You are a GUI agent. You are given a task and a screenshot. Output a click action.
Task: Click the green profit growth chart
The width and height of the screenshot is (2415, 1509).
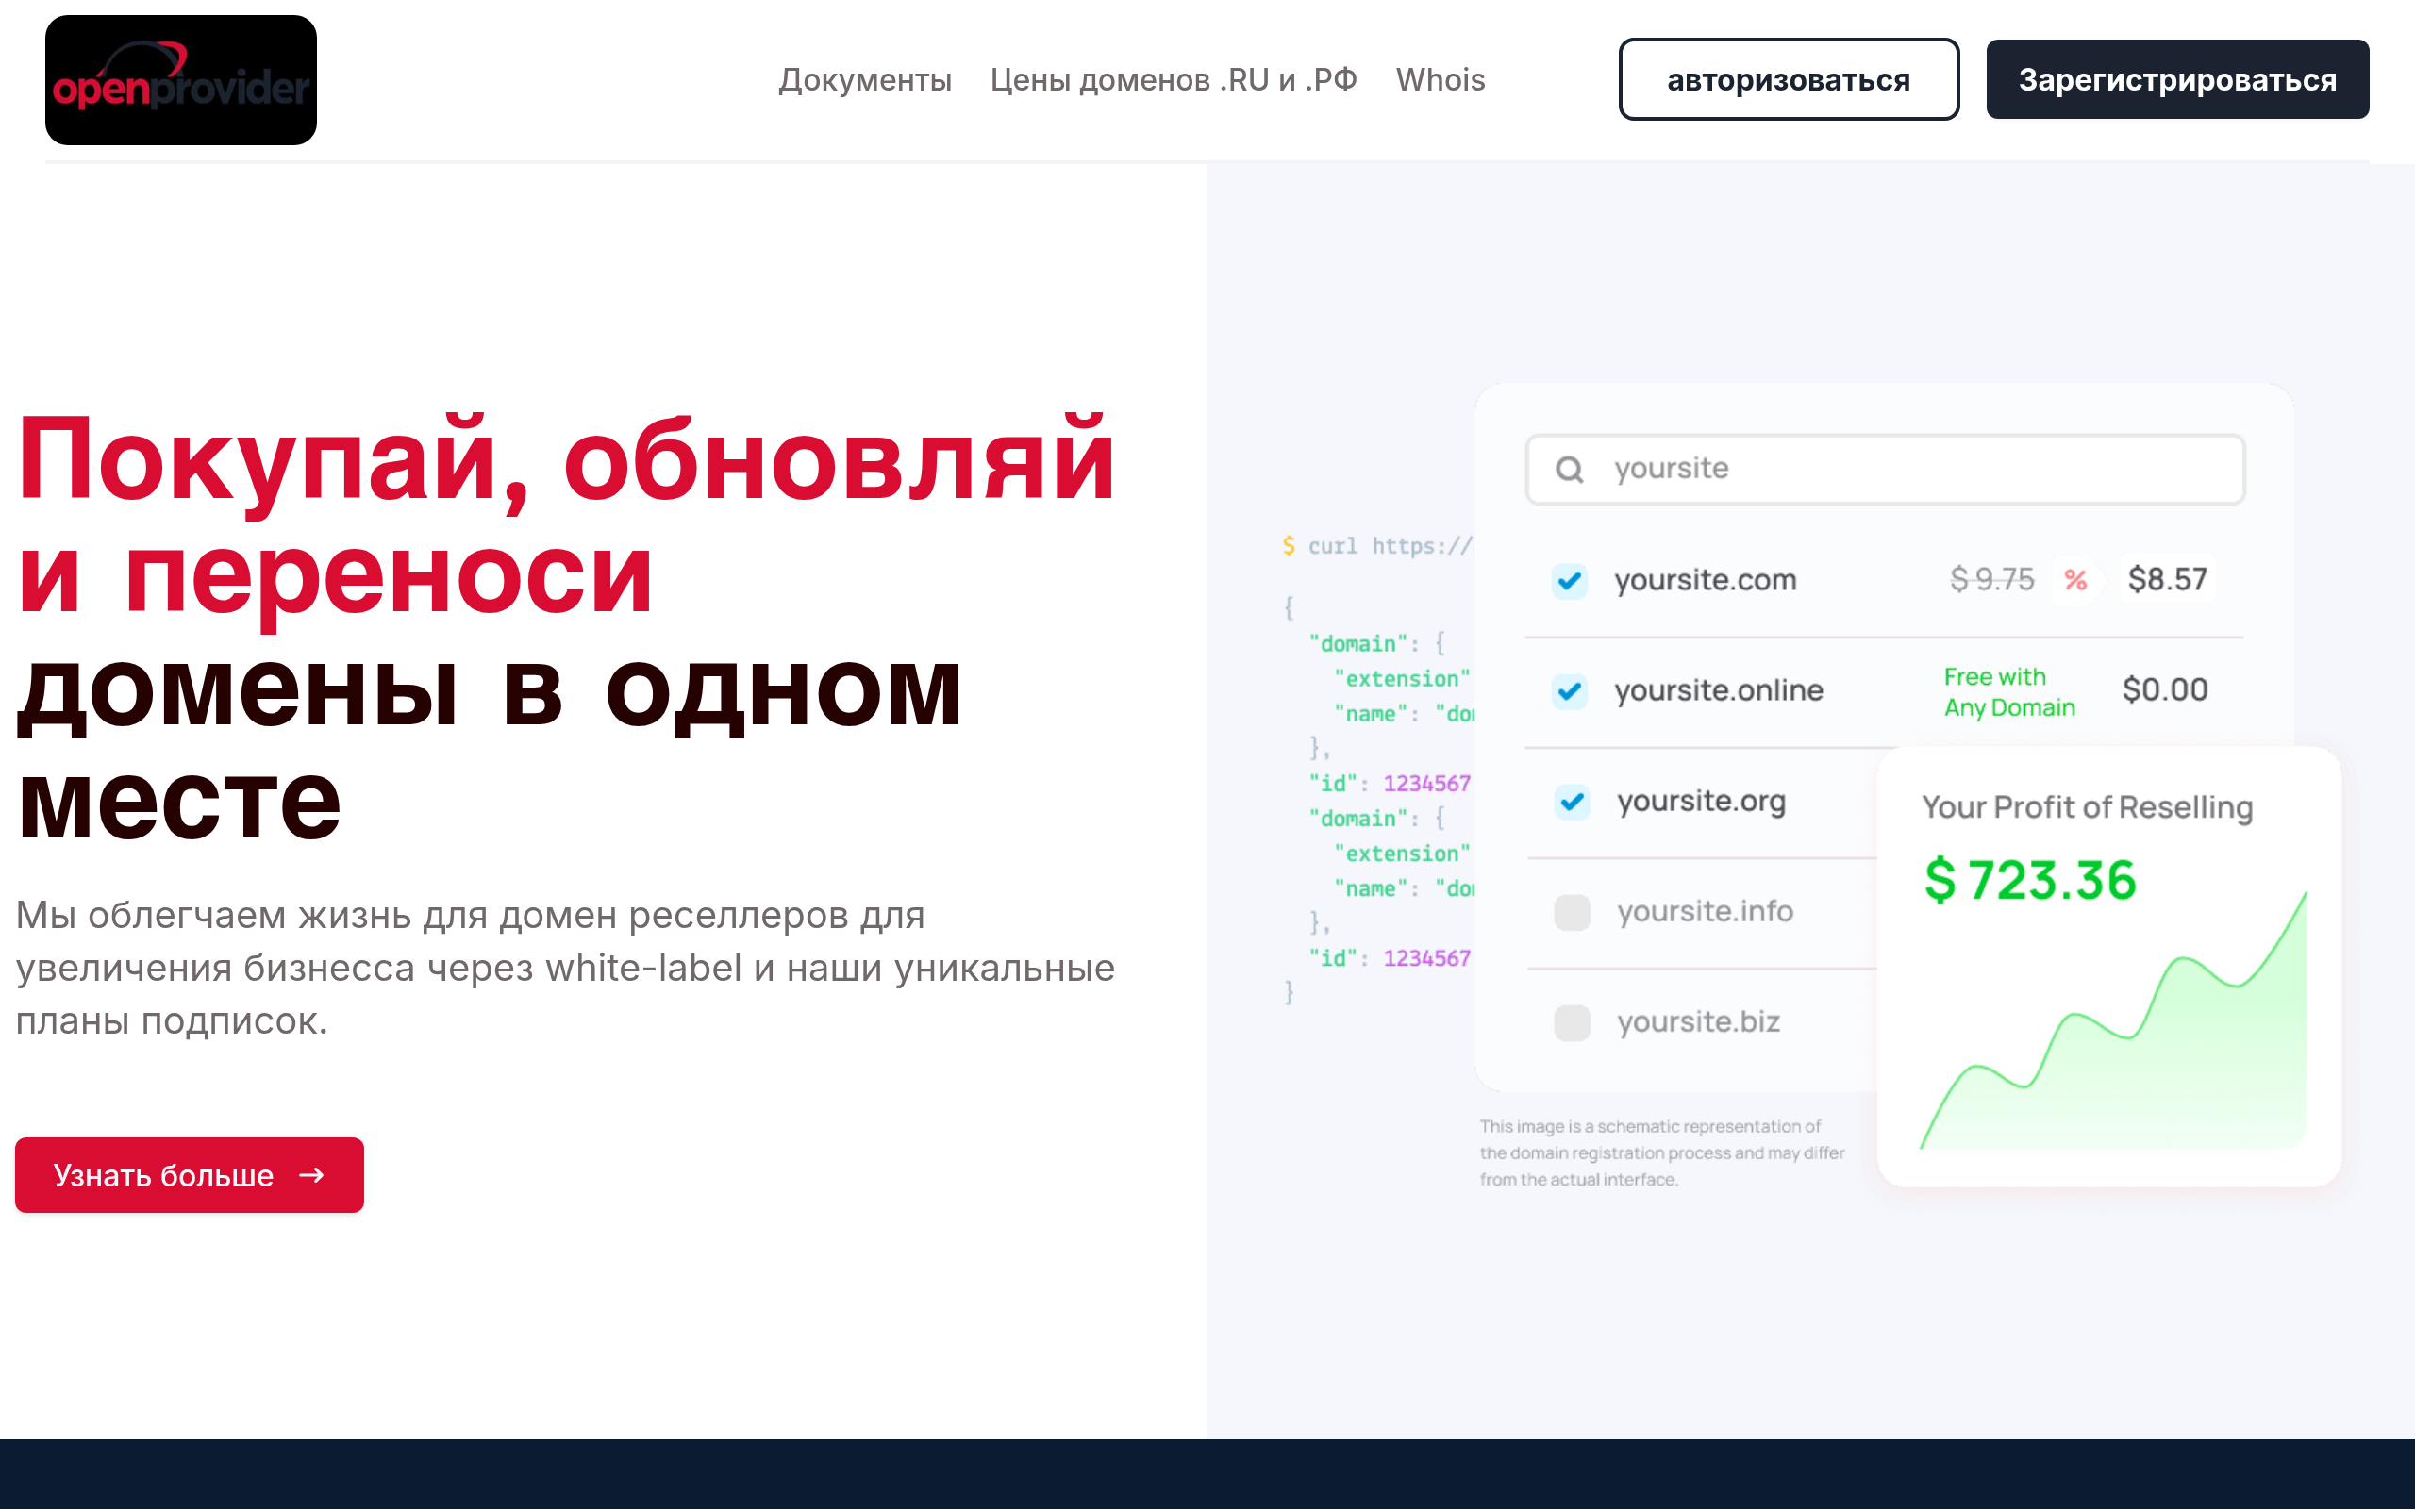[x=2114, y=1021]
